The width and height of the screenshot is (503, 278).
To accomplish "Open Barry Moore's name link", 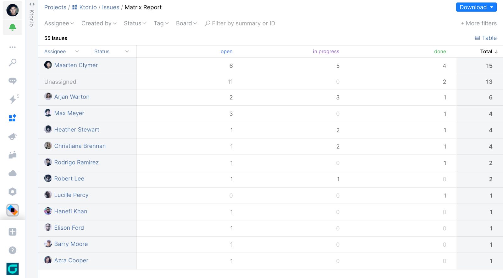I will [71, 244].
